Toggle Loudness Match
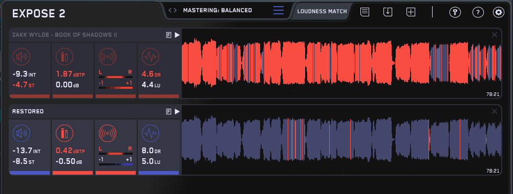The image size is (513, 194). (322, 11)
